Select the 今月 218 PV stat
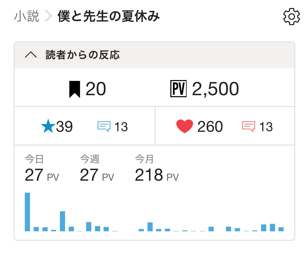This screenshot has width=305, height=253. tap(157, 170)
